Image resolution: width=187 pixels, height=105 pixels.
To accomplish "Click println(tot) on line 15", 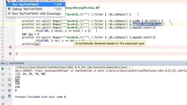I will tap(31, 44).
